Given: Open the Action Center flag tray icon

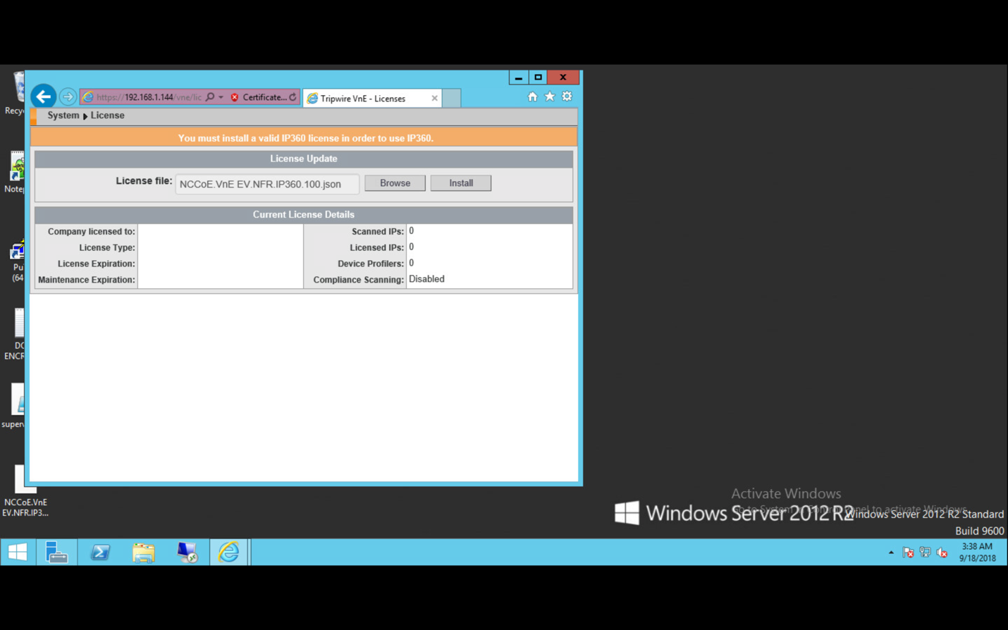Looking at the screenshot, I should [x=908, y=553].
